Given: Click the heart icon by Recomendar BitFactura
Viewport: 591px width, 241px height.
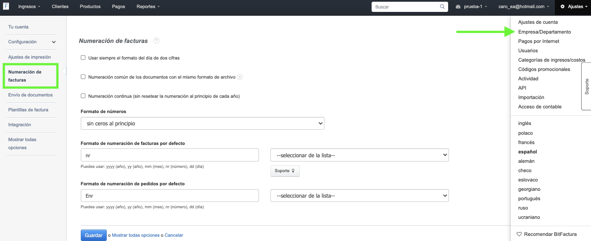Looking at the screenshot, I should tap(519, 234).
